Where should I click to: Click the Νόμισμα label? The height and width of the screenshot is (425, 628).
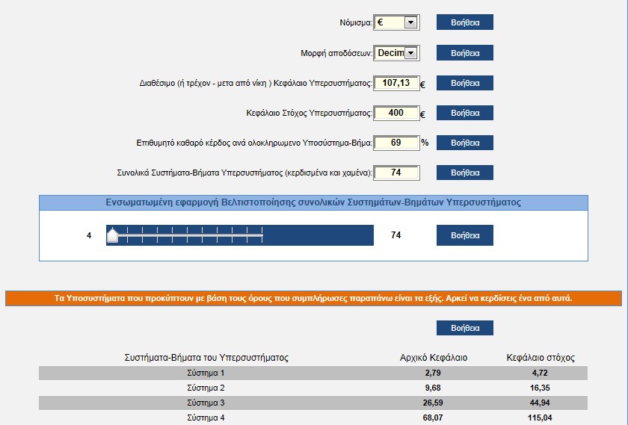(x=356, y=23)
